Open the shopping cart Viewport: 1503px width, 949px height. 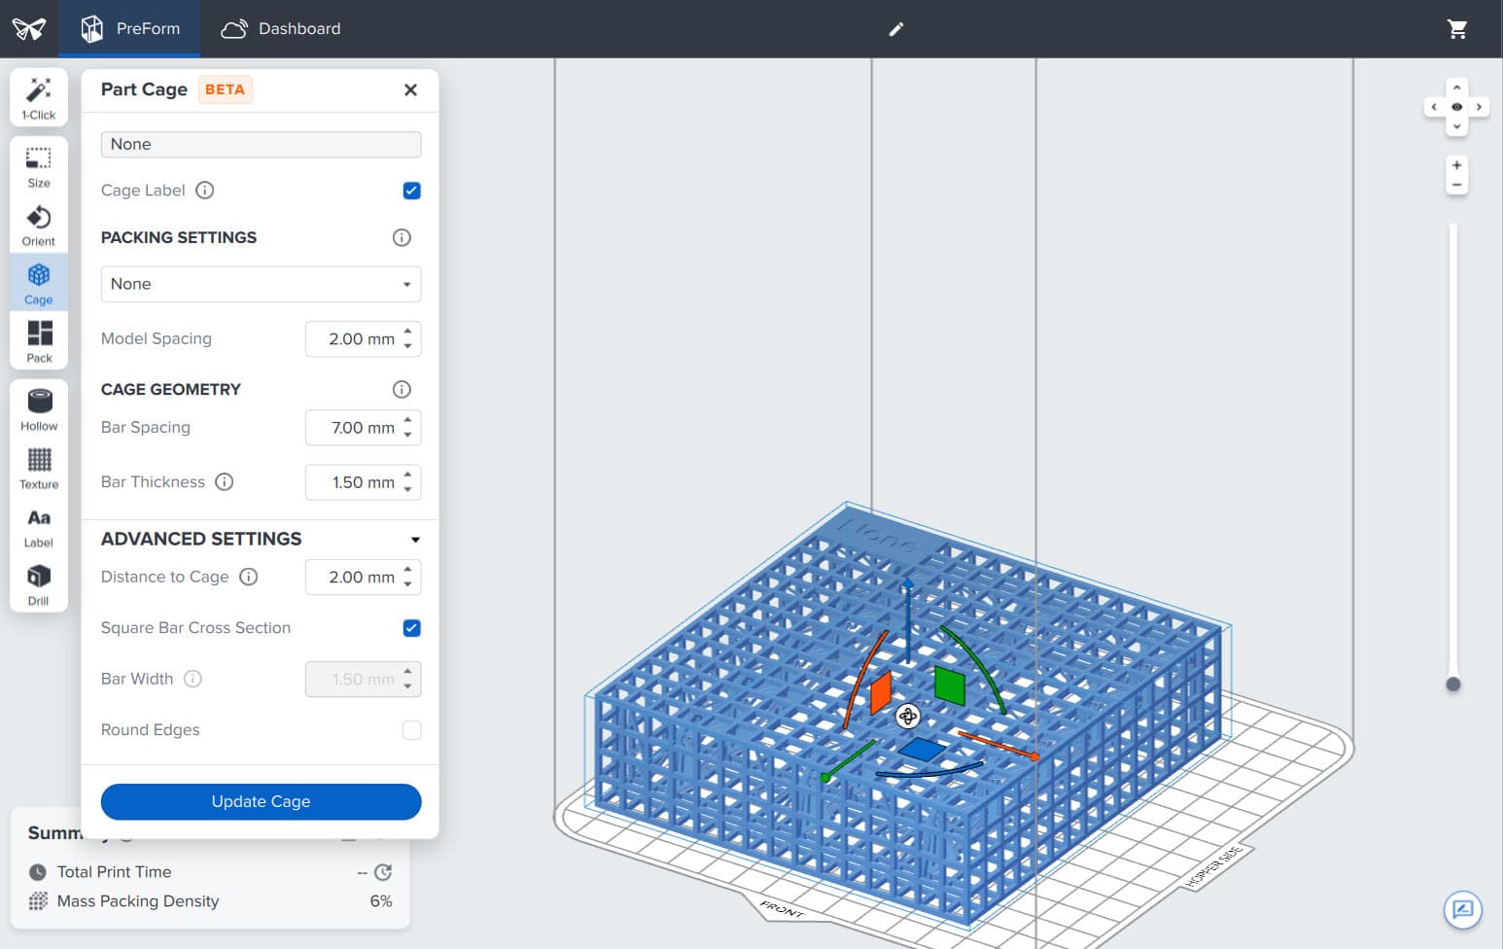click(1457, 29)
